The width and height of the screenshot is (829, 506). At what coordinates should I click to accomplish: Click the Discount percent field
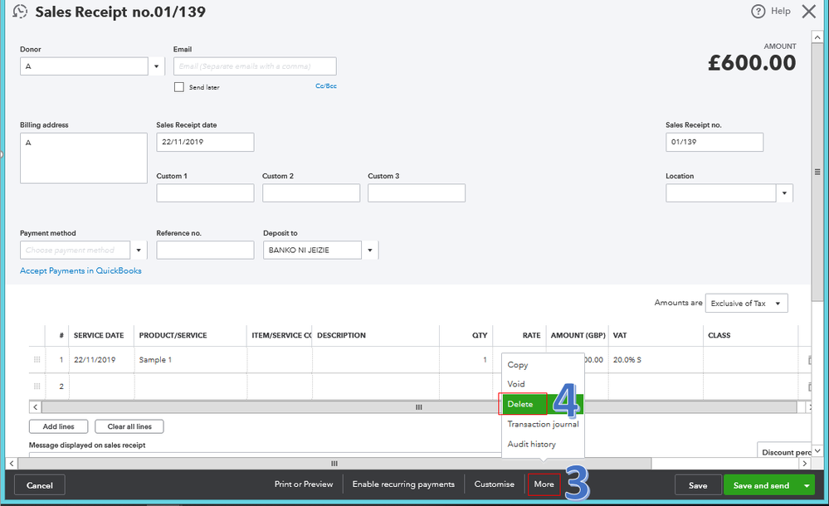[784, 451]
